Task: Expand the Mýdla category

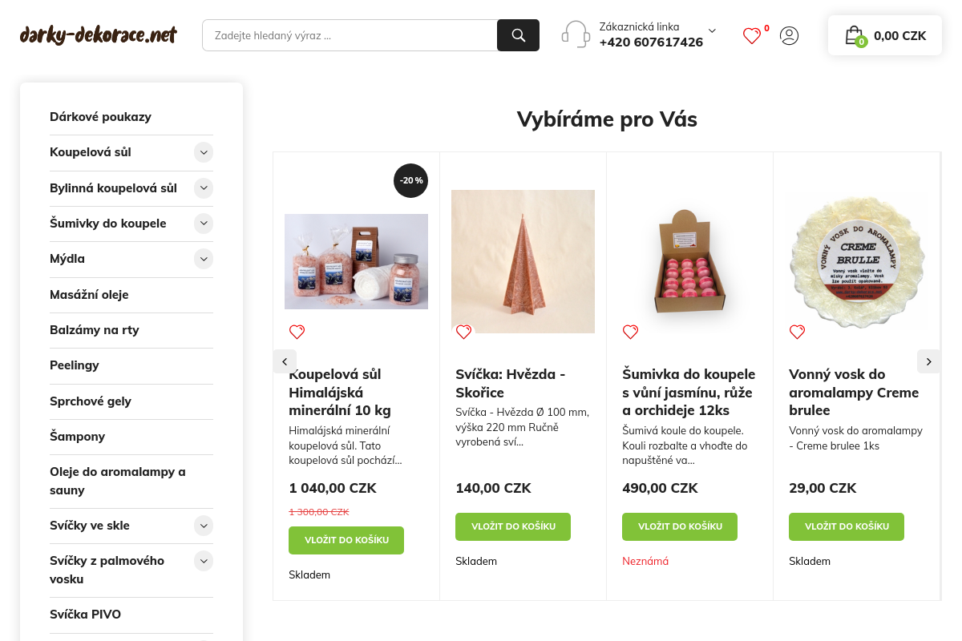Action: coord(204,259)
